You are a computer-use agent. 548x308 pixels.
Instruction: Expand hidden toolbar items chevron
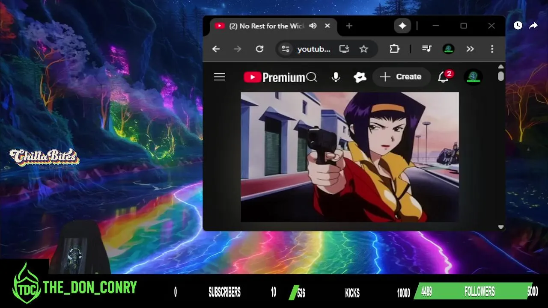pyautogui.click(x=470, y=49)
